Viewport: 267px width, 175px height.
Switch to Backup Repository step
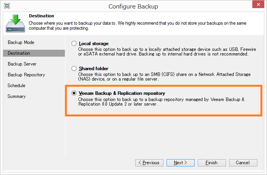pyautogui.click(x=26, y=75)
